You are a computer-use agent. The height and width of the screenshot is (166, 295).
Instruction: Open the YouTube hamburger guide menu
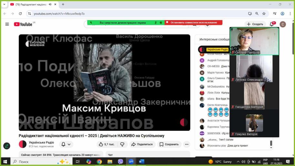tap(7, 24)
